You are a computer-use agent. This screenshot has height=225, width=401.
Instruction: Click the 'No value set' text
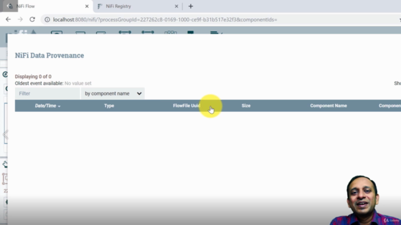pos(78,83)
